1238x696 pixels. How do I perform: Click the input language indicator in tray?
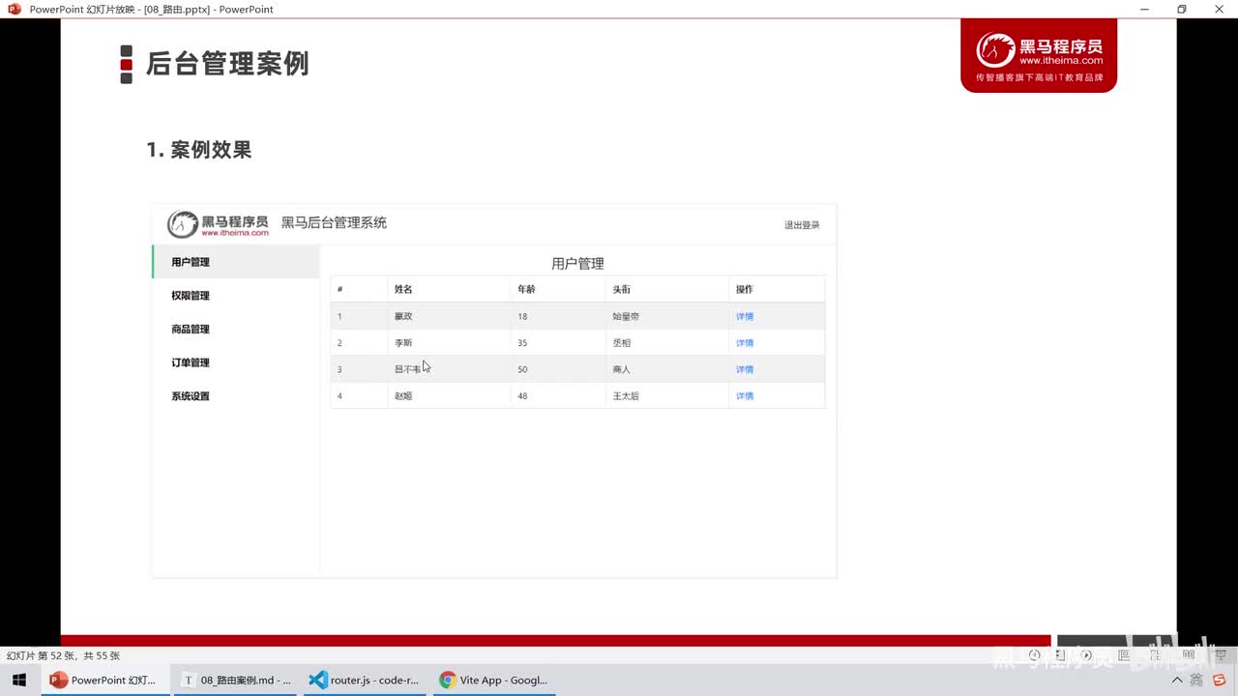[1197, 681]
